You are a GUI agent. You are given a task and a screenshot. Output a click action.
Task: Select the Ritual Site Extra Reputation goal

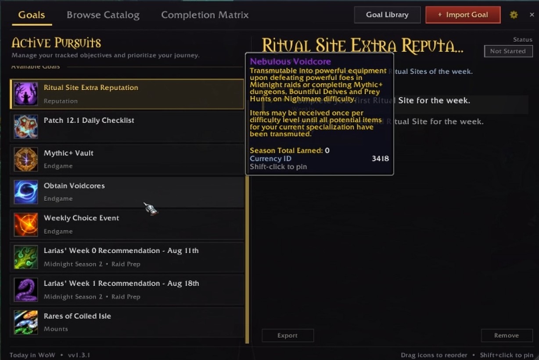pyautogui.click(x=127, y=94)
